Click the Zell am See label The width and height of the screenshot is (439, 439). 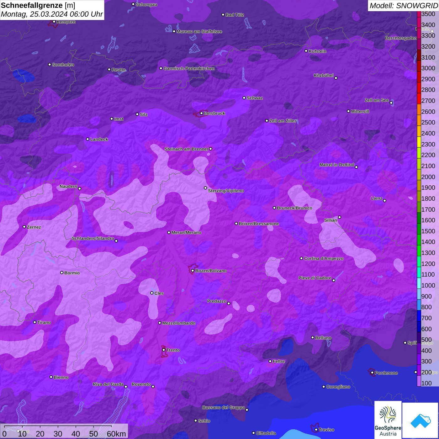pyautogui.click(x=377, y=100)
